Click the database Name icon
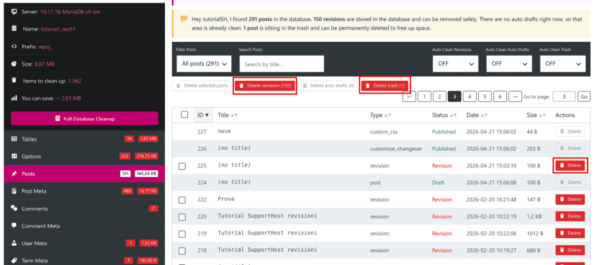 [14, 29]
